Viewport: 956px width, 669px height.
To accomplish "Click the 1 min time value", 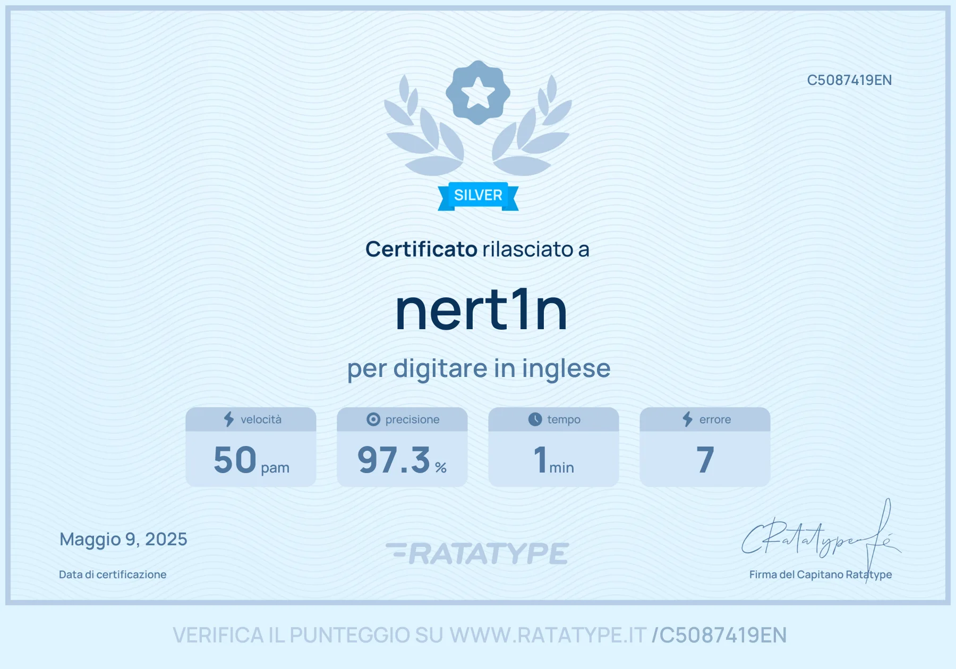I will coord(553,460).
